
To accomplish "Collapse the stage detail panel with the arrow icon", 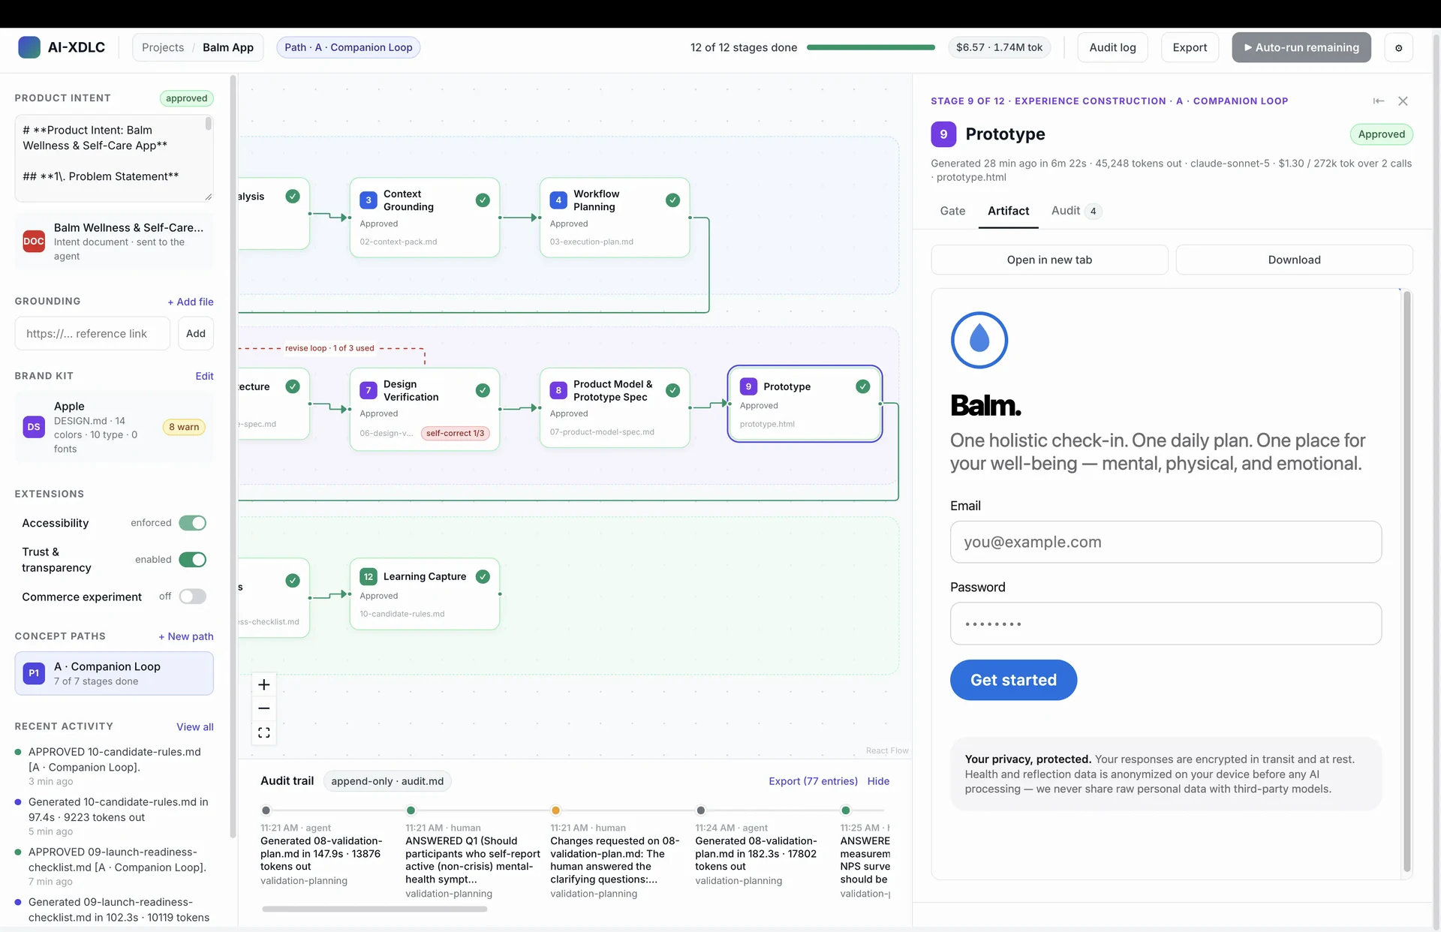I will pyautogui.click(x=1379, y=101).
